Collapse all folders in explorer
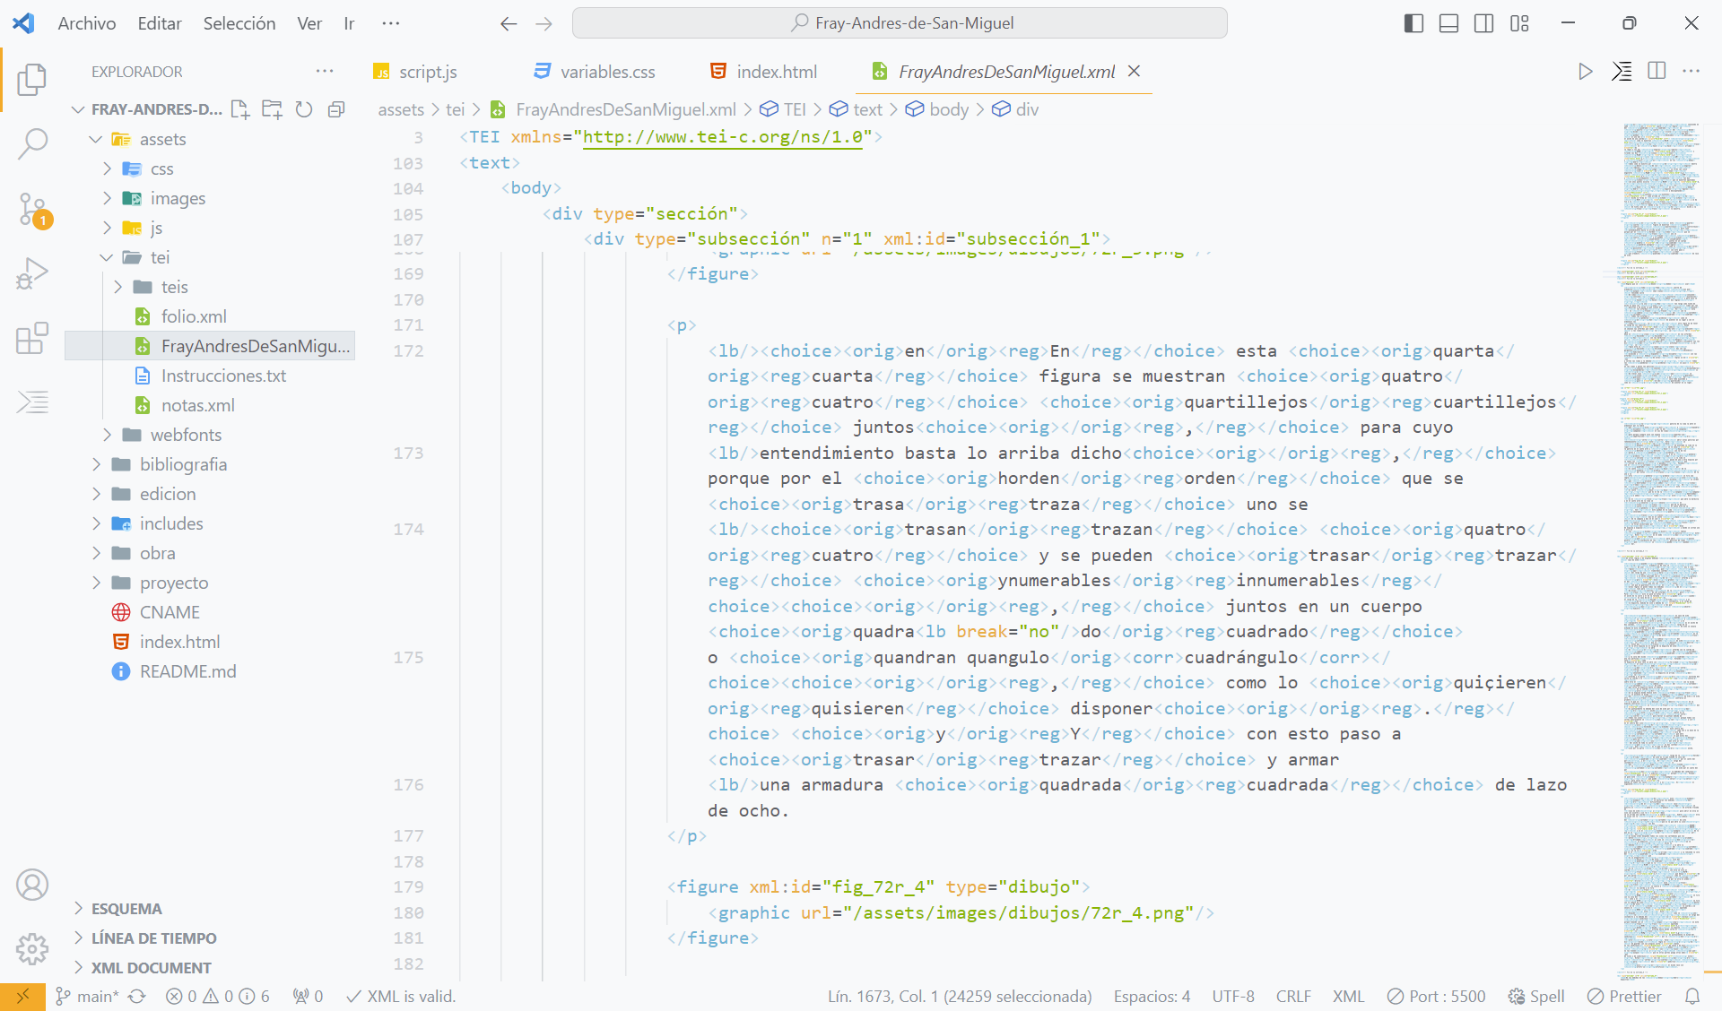1722x1011 pixels. coord(336,109)
